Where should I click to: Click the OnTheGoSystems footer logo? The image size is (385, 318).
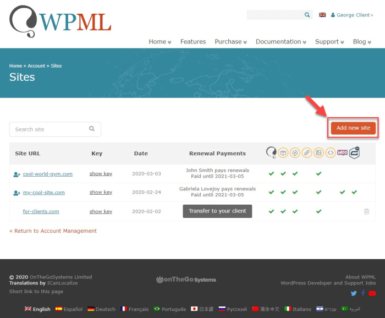coord(186,279)
